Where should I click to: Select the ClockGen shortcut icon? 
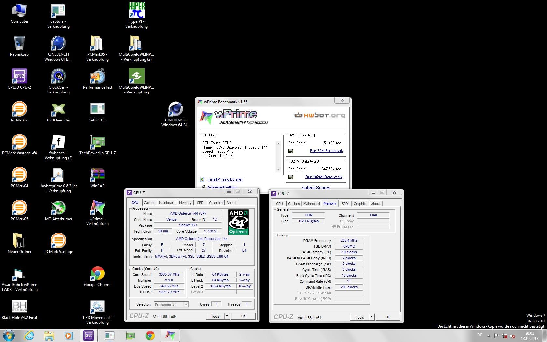[59, 82]
